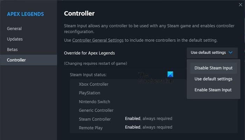The image size is (245, 140).
Task: Click the PlayStation status row
Action: (x=90, y=93)
